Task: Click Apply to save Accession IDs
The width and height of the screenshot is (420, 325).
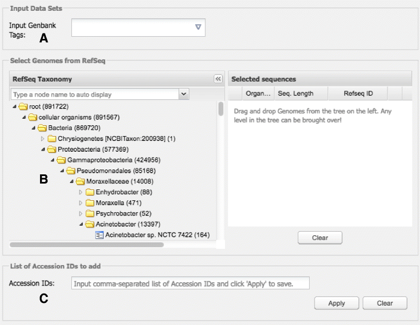Action: coord(336,303)
